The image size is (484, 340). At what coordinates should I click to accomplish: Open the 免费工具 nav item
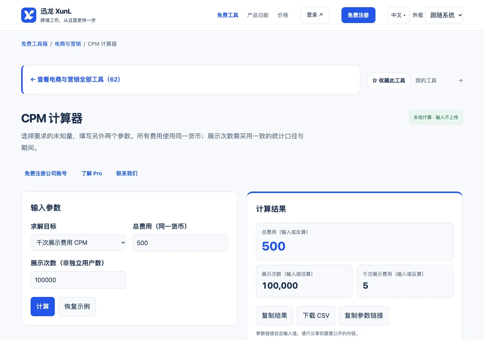[228, 15]
